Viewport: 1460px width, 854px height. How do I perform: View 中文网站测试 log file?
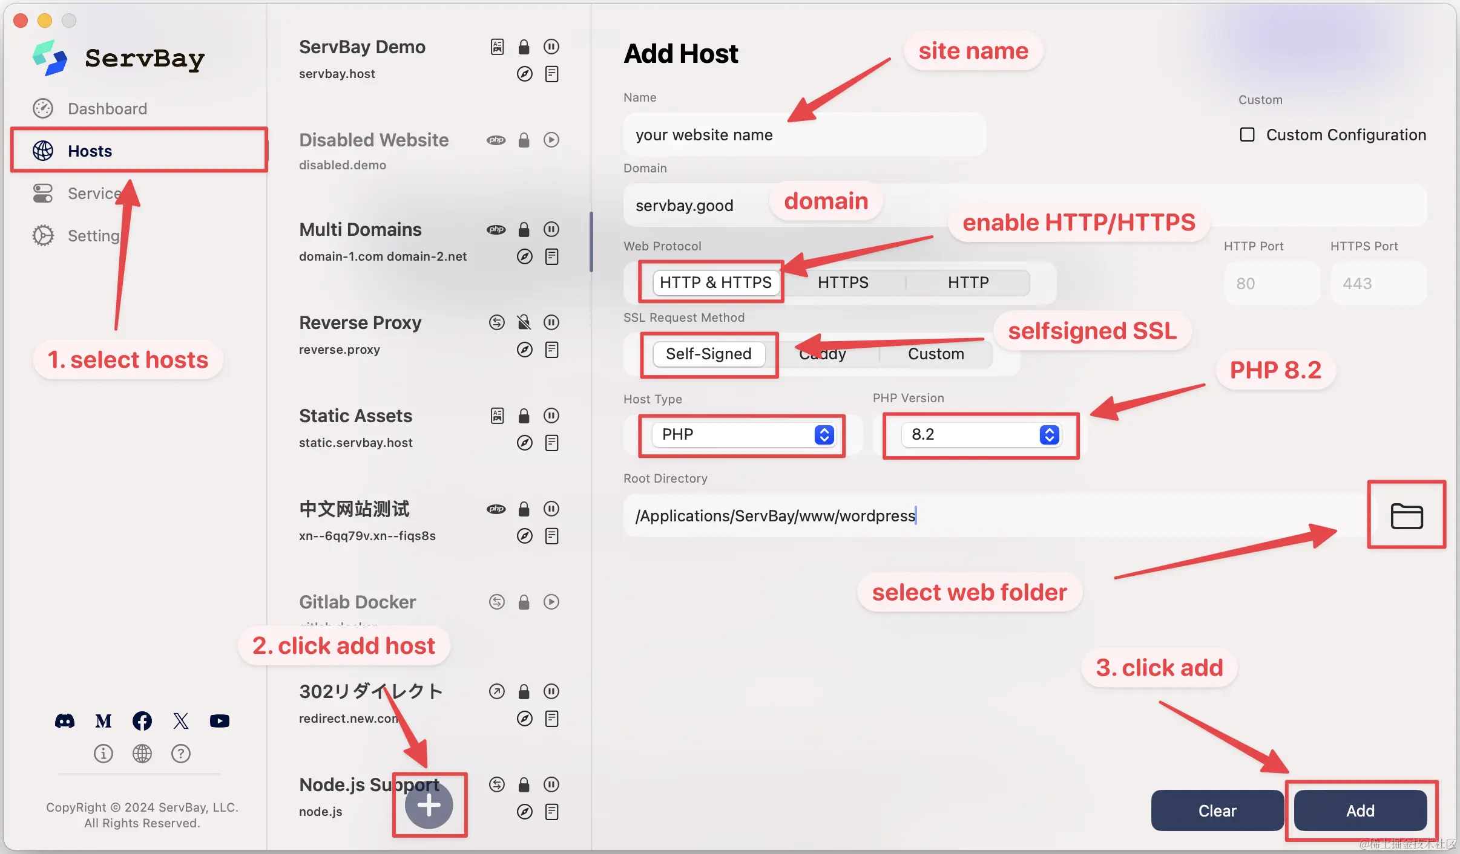(x=551, y=536)
